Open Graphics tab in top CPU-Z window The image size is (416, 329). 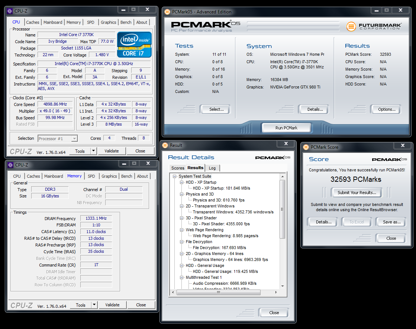[x=108, y=22]
